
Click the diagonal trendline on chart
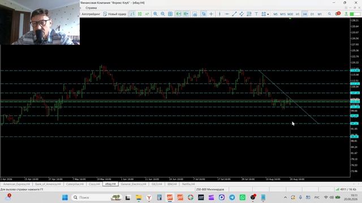[288, 97]
